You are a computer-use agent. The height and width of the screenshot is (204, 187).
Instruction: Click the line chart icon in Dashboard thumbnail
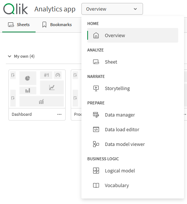point(52,87)
